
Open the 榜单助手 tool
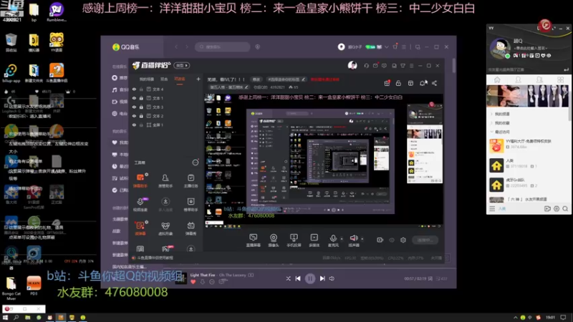pos(191,204)
